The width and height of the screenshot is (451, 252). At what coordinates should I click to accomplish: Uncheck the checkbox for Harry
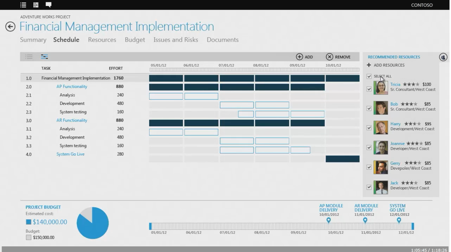tap(369, 128)
